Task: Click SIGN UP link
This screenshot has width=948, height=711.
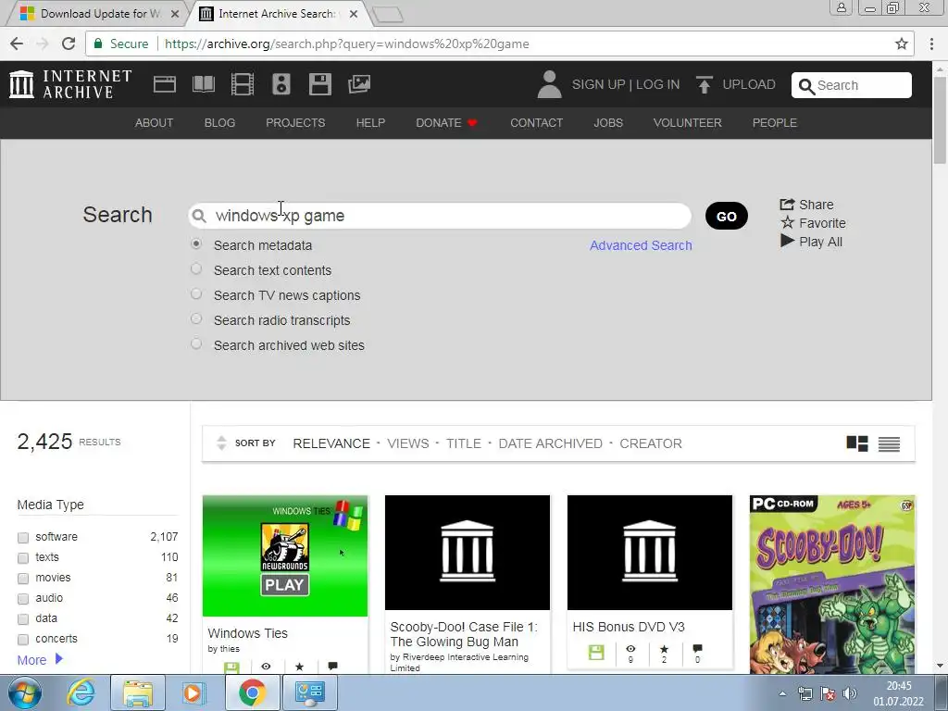Action: (599, 84)
